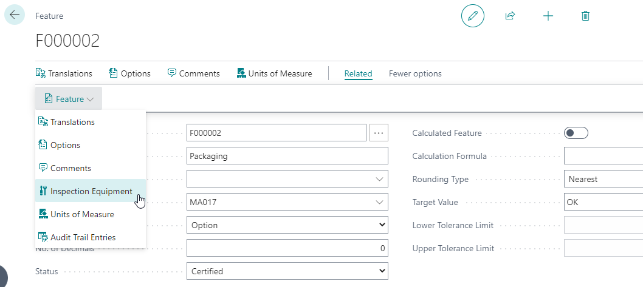Click the Target Value label
The width and height of the screenshot is (643, 287).
(x=435, y=202)
